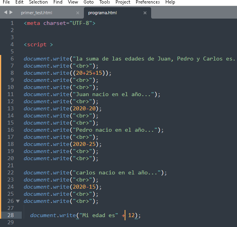Click line number 28 in gutter
The image size is (237, 227).
(11, 215)
